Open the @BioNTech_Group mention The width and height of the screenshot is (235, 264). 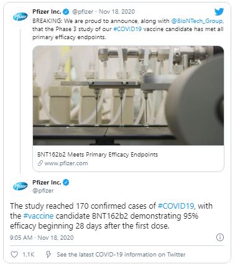point(197,21)
